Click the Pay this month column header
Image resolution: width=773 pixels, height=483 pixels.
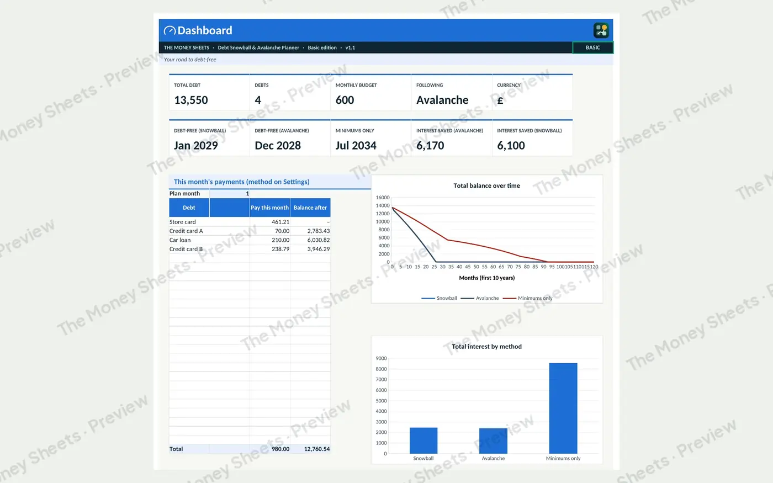click(x=270, y=208)
